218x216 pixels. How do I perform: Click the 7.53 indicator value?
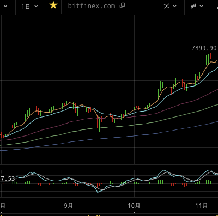pyautogui.click(x=8, y=178)
